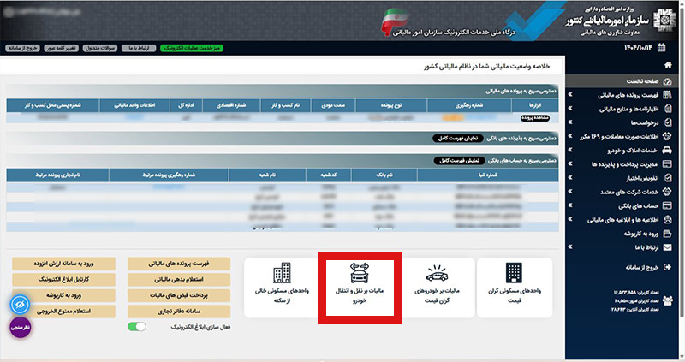Click the پرداخت قبض های مالیات button
Image resolution: width=685 pixels, height=362 pixels.
coord(179,295)
